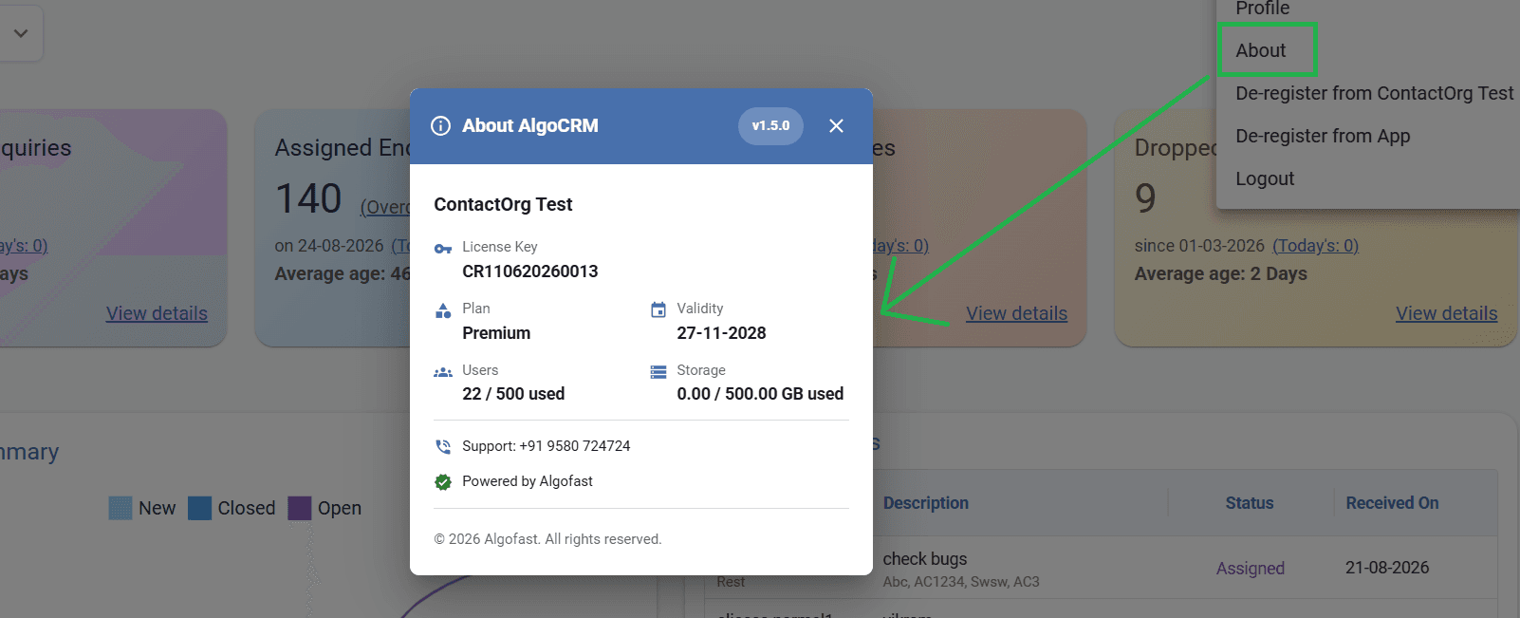Click the Support phone icon
The image size is (1520, 618).
coord(443,446)
